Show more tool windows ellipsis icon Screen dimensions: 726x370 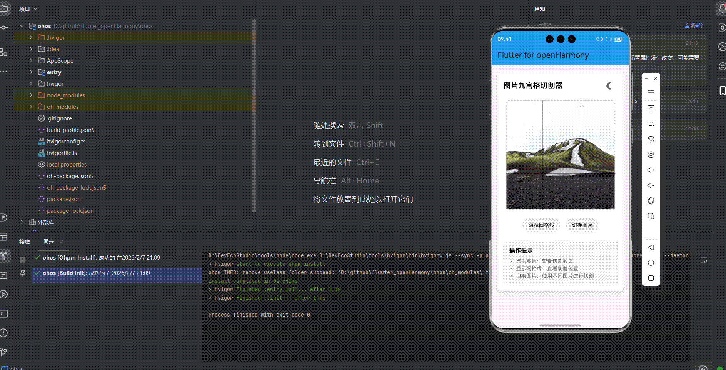coord(3,71)
